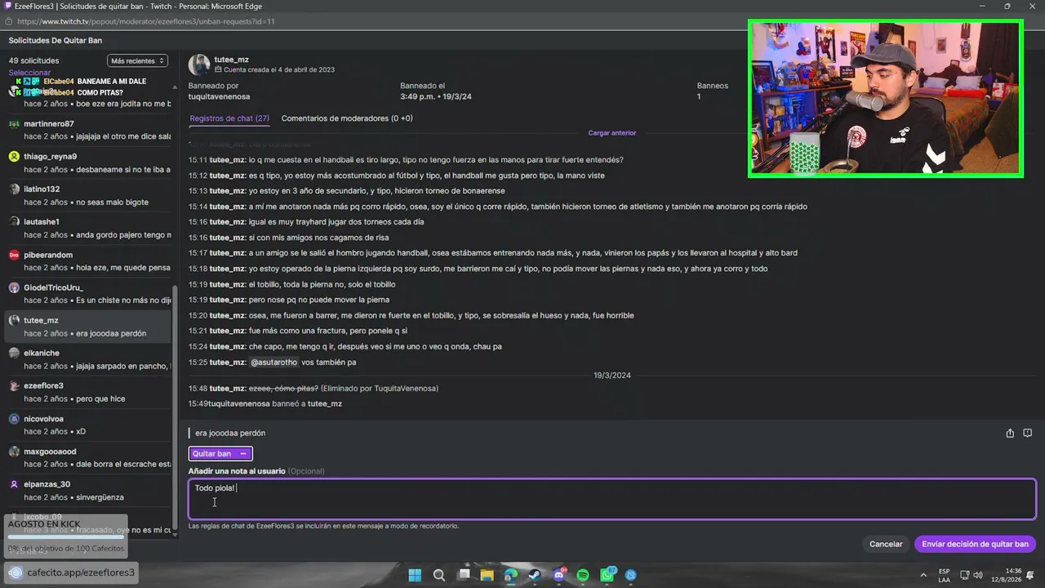Image resolution: width=1045 pixels, height=588 pixels.
Task: Click 'Cargar anterior' to load older messages
Action: point(612,132)
